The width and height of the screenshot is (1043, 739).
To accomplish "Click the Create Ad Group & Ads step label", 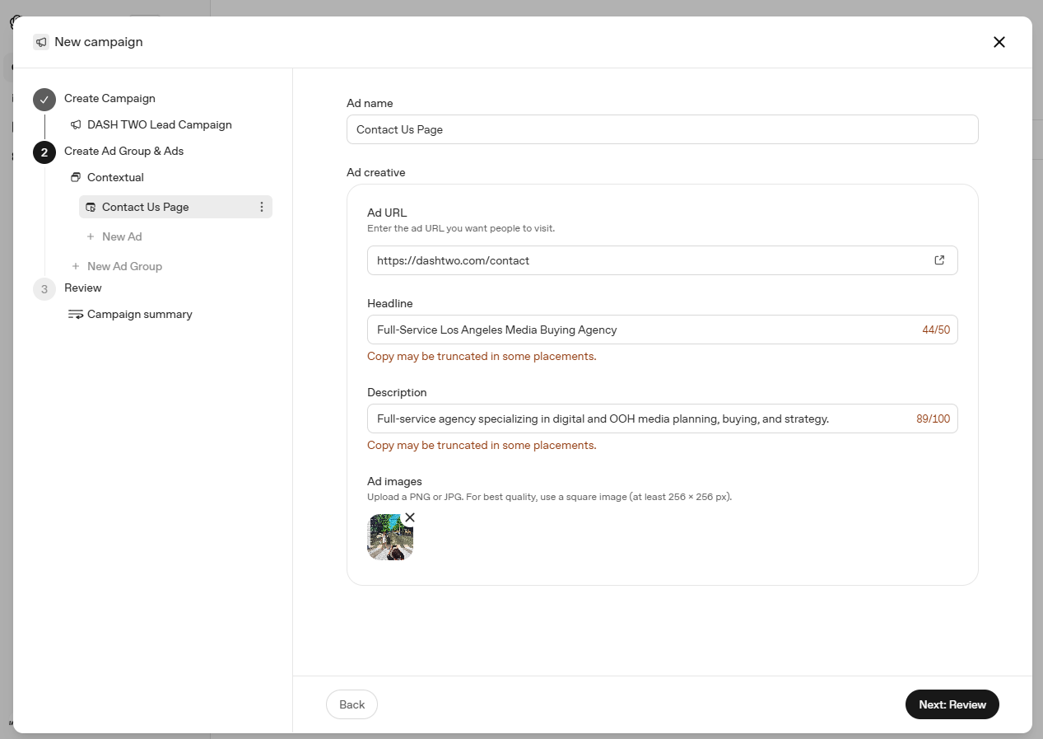I will [x=124, y=151].
